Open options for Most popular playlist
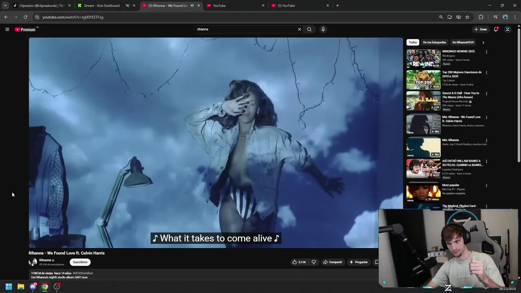Viewport: 521px width, 293px height. (x=486, y=186)
